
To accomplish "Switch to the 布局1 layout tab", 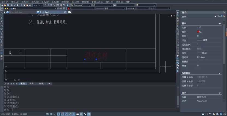I will pos(32,83).
